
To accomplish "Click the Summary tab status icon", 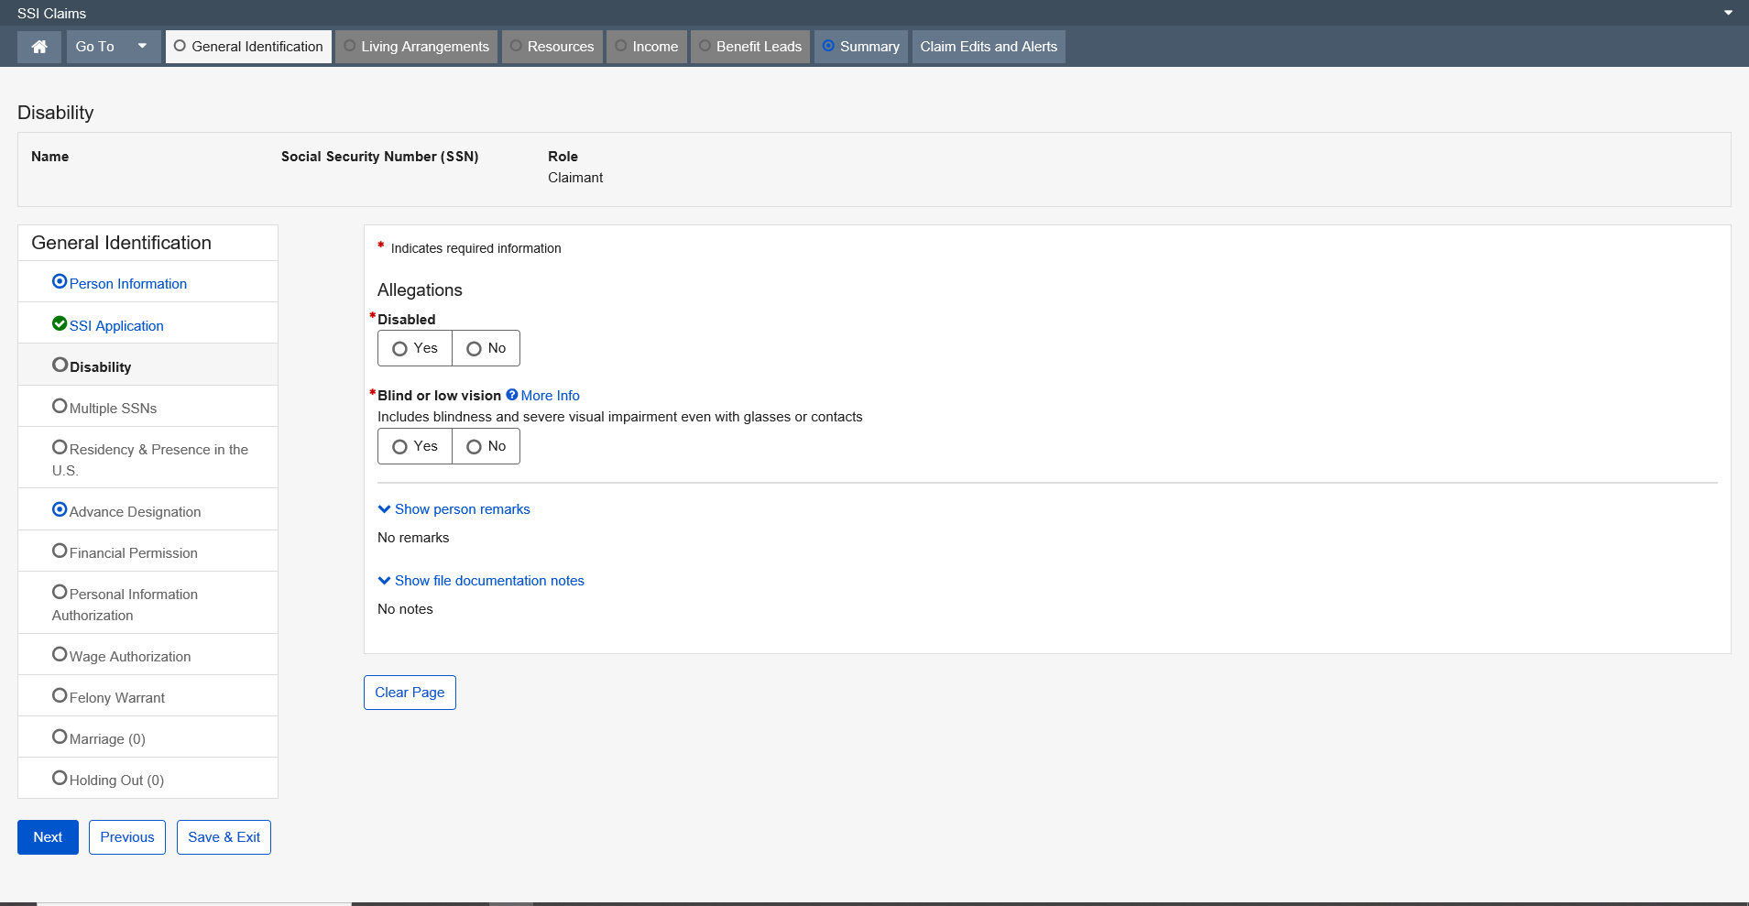I will coord(828,46).
